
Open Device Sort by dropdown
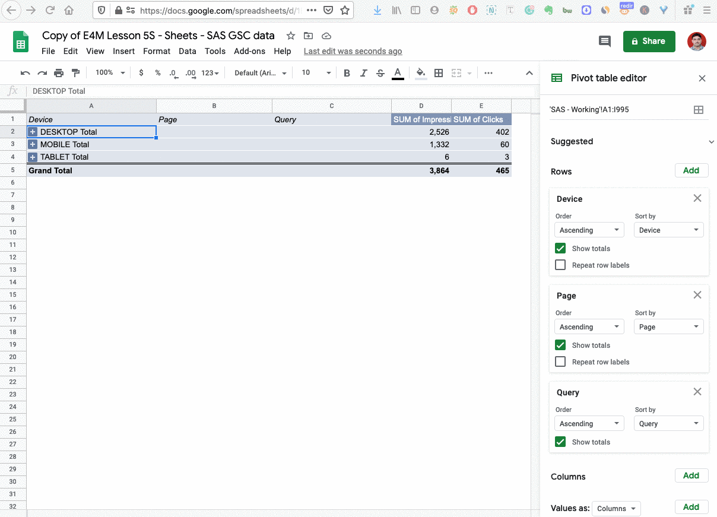coord(669,230)
